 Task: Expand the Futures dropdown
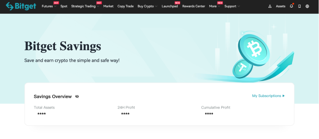[49, 6]
